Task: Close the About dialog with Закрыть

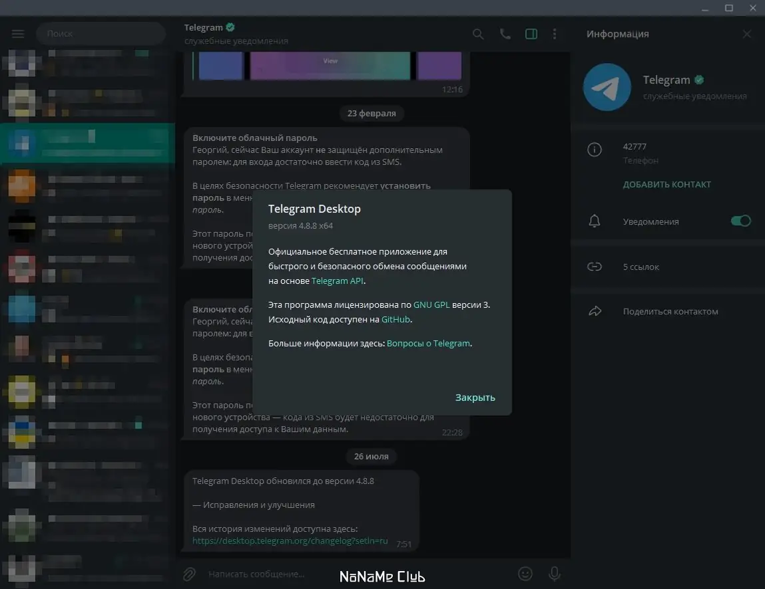Action: [475, 398]
